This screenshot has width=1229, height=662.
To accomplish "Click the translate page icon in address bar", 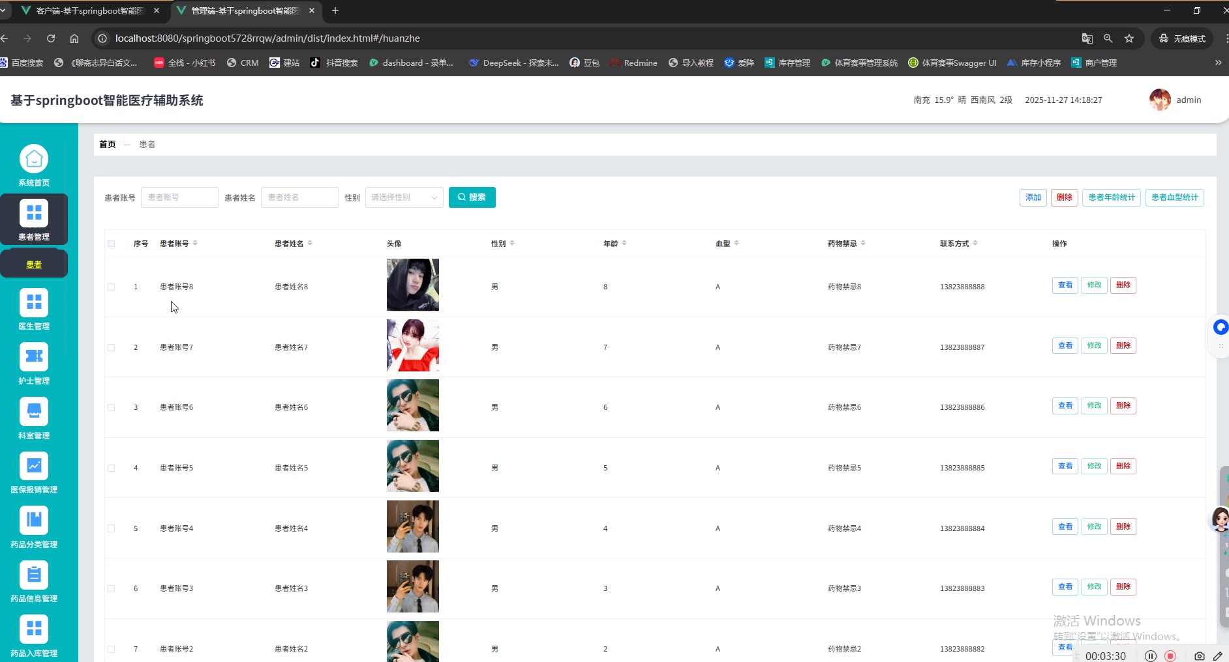I will coord(1087,38).
